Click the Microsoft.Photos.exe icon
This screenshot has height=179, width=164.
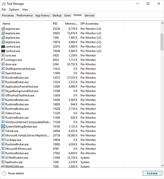click(3, 149)
